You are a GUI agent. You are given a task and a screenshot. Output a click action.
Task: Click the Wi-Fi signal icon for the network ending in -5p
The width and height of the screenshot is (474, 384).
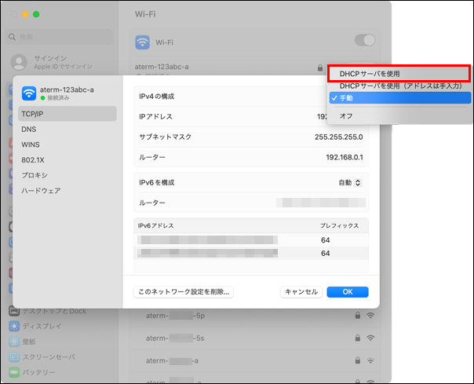[370, 316]
